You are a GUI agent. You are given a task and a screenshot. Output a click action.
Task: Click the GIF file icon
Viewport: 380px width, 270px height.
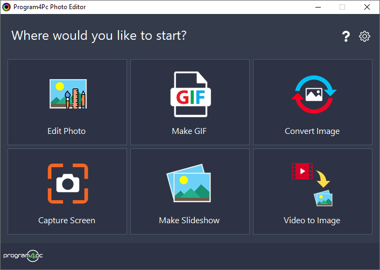(191, 94)
